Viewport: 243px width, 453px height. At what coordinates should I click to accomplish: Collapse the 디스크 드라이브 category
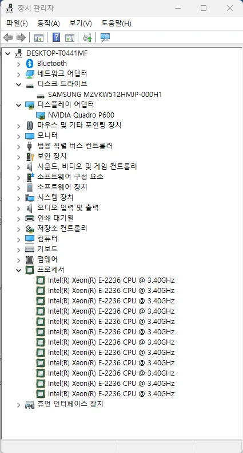click(18, 84)
